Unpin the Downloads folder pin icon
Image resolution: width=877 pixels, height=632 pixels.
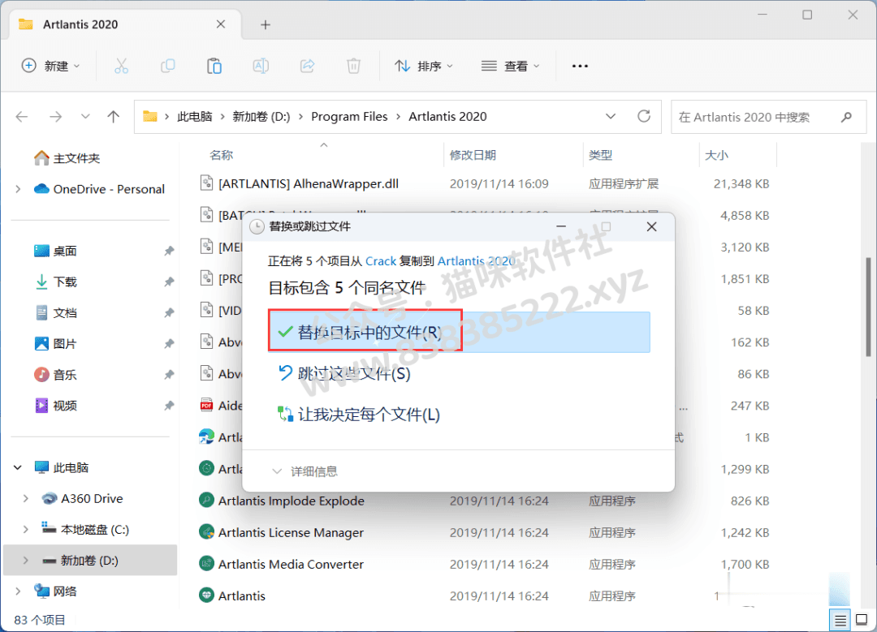(169, 282)
